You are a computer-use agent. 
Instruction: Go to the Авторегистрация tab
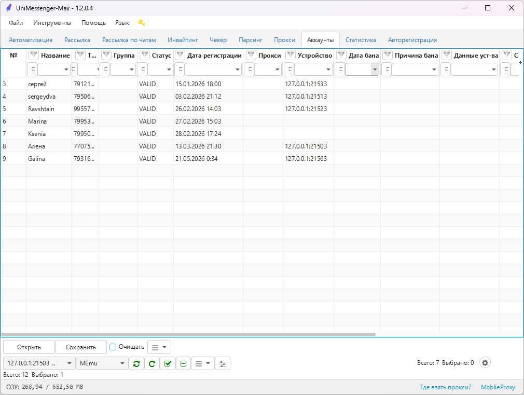click(x=412, y=40)
